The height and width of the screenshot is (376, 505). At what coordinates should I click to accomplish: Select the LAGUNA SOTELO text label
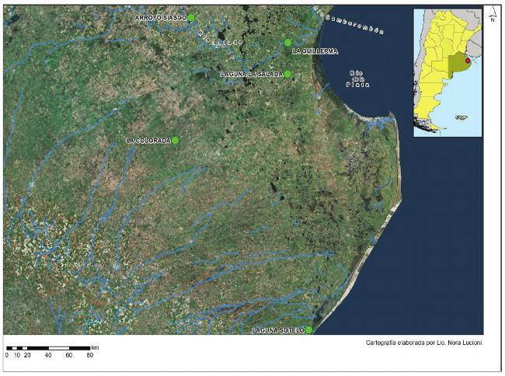pyautogui.click(x=277, y=331)
